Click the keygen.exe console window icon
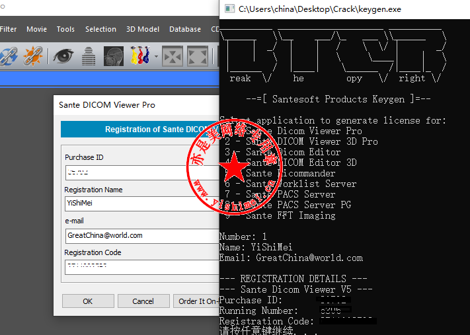 229,9
